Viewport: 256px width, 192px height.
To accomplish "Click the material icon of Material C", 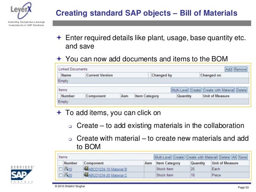I will coord(86,174).
